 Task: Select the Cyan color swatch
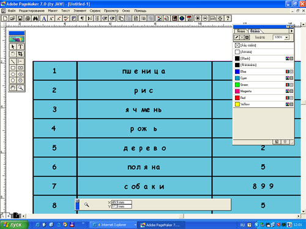(263, 78)
